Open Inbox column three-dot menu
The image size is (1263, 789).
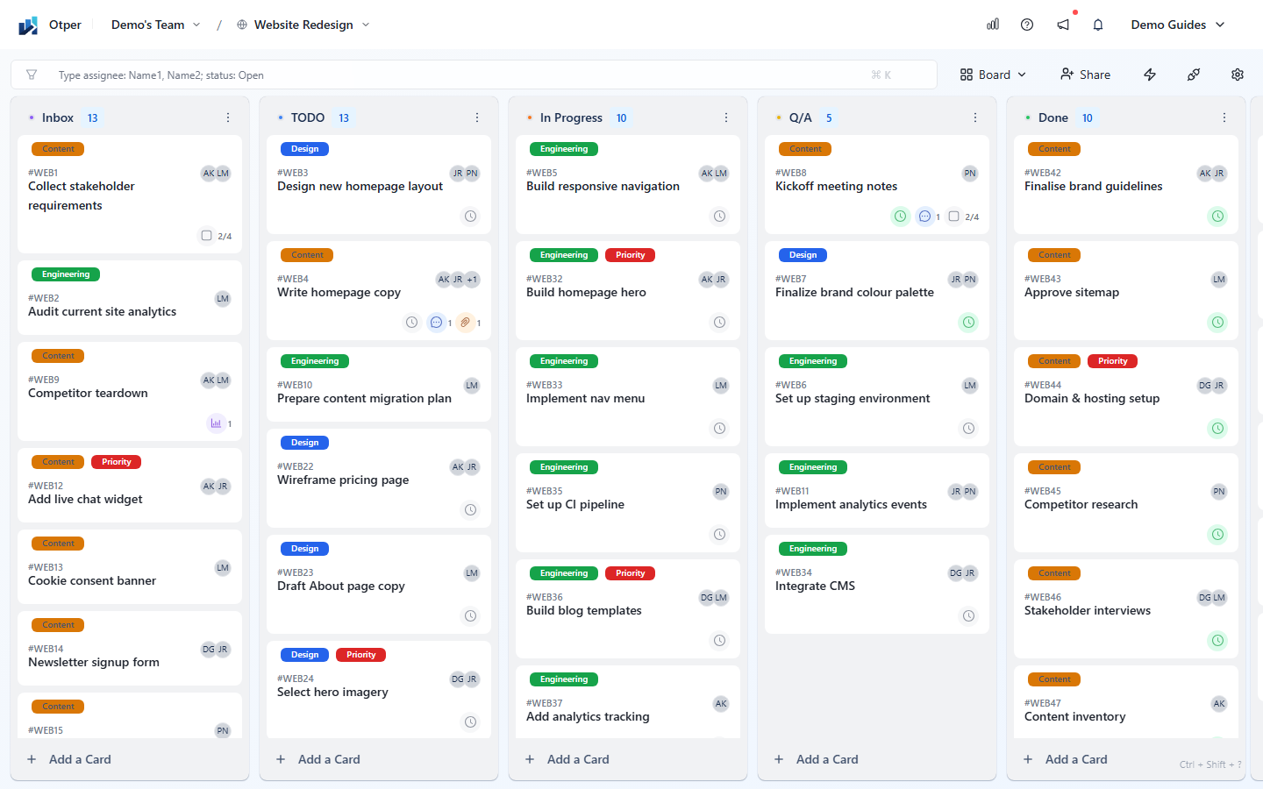click(x=228, y=117)
